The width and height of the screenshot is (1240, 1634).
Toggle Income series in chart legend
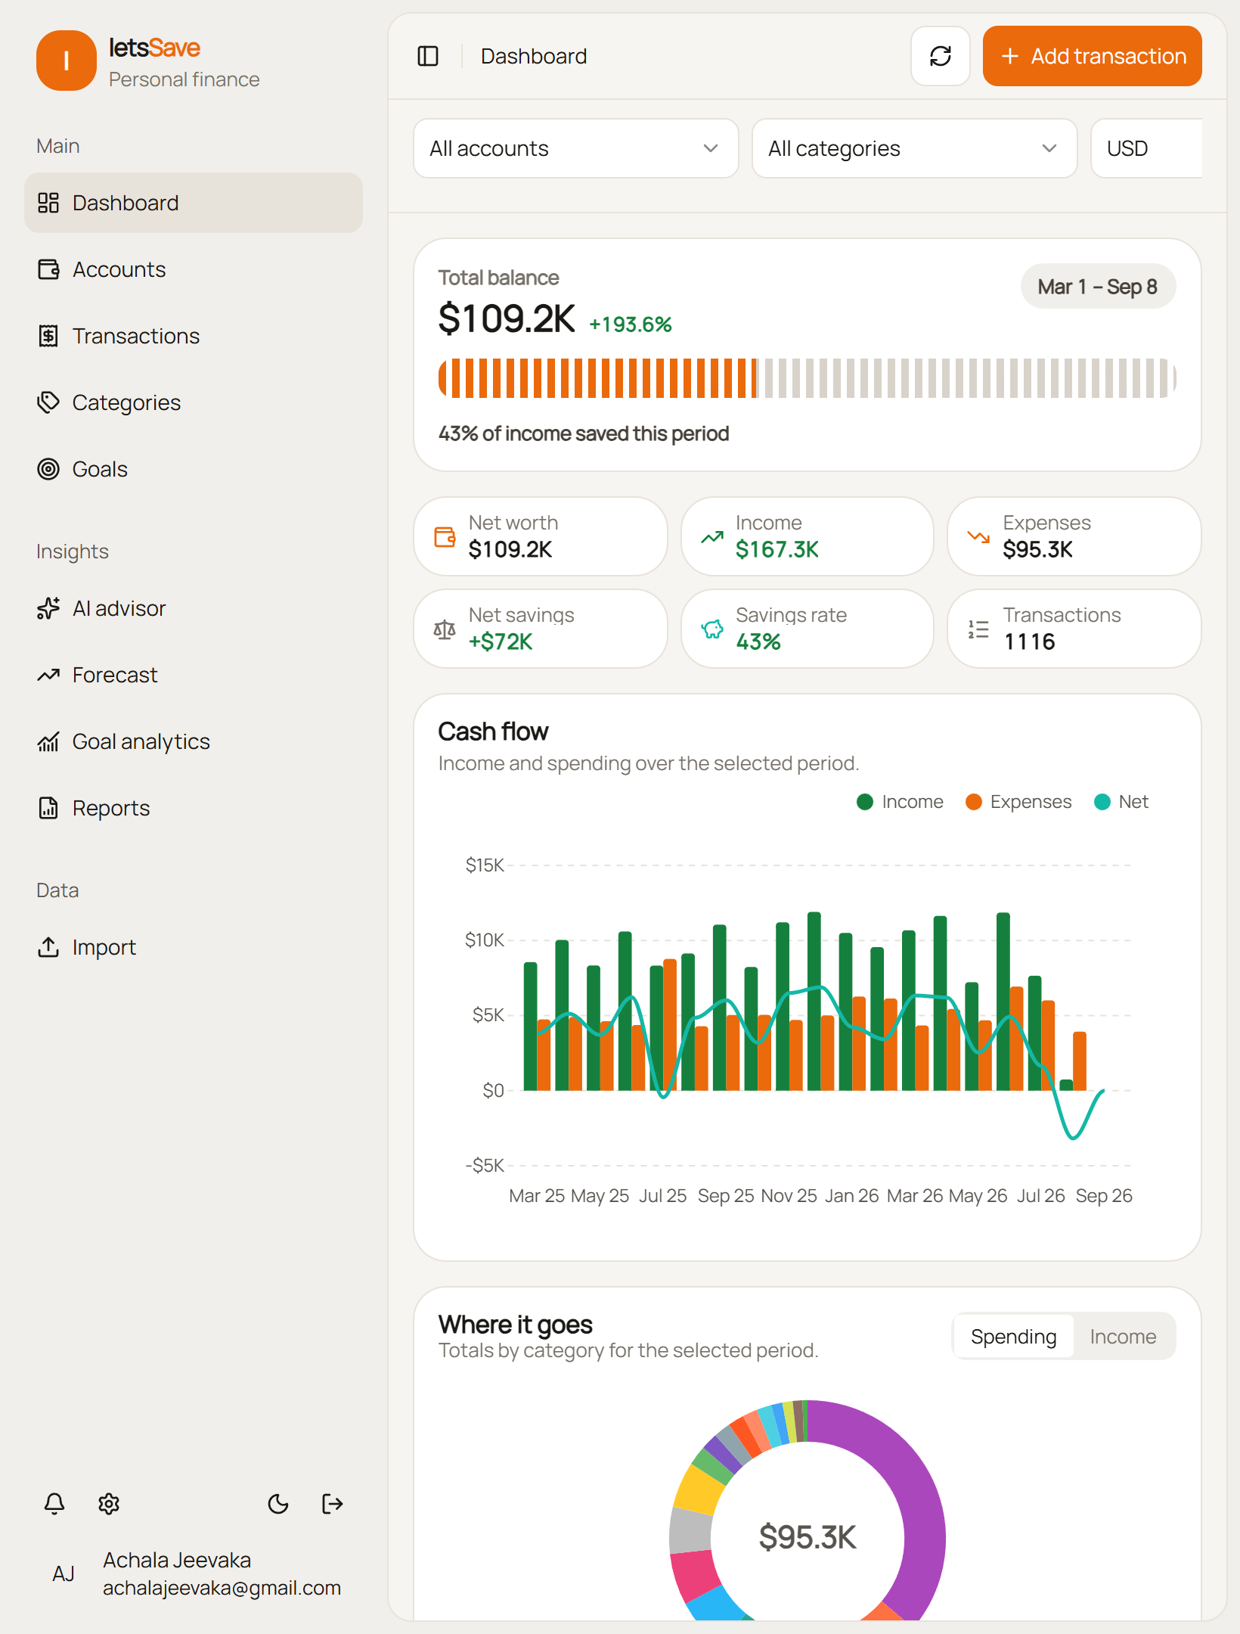pyautogui.click(x=900, y=802)
